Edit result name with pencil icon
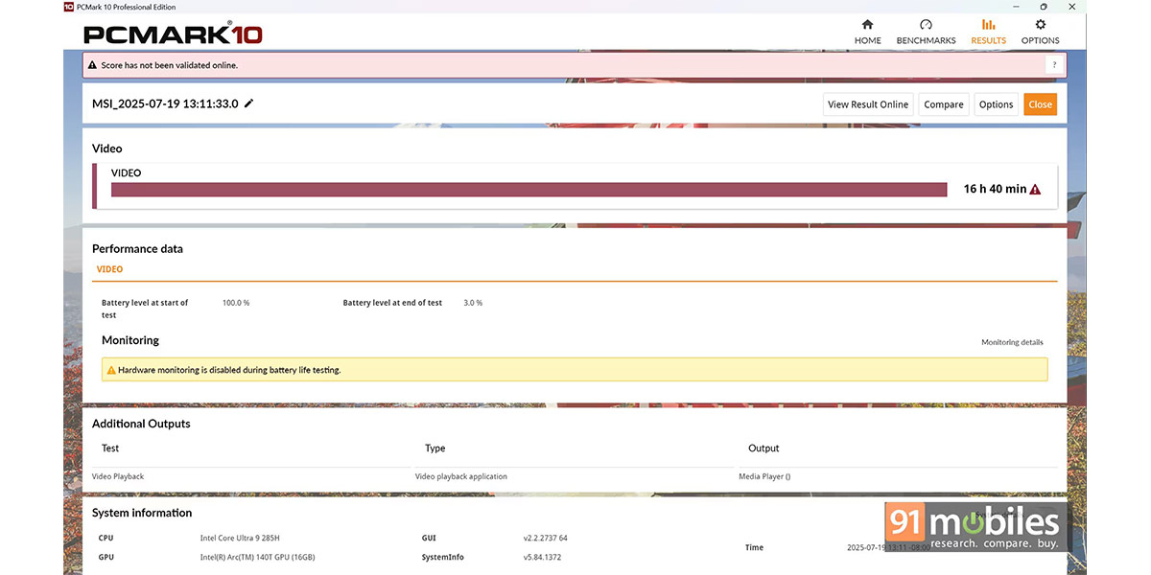 click(x=249, y=103)
